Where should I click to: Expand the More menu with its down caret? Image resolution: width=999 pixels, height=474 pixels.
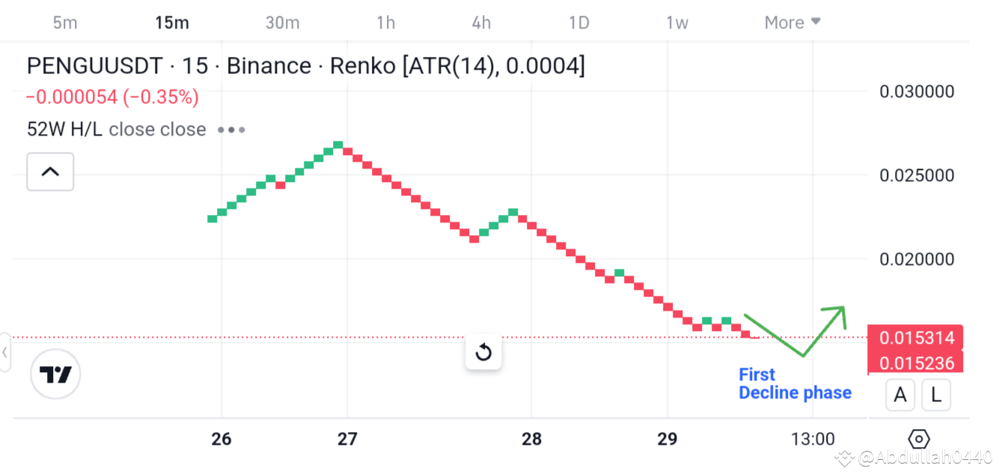tap(817, 22)
